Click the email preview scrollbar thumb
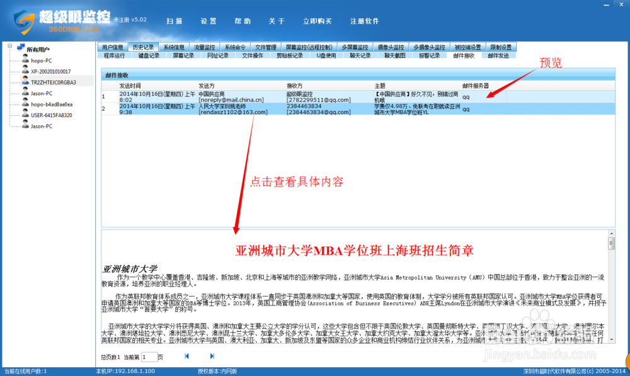Image resolution: width=630 pixels, height=376 pixels. pos(612,244)
